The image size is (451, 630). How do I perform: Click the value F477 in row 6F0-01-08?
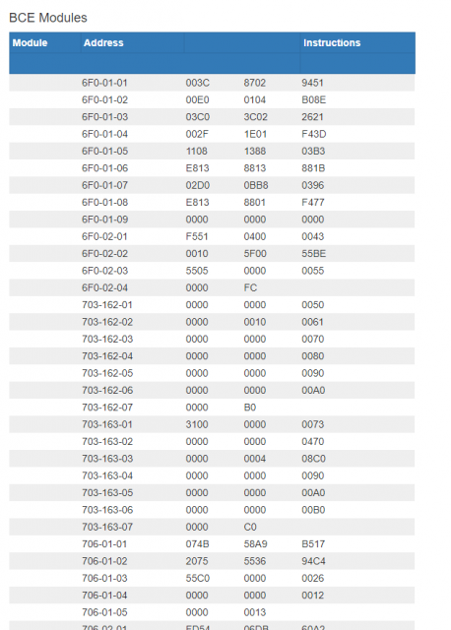[x=313, y=203]
